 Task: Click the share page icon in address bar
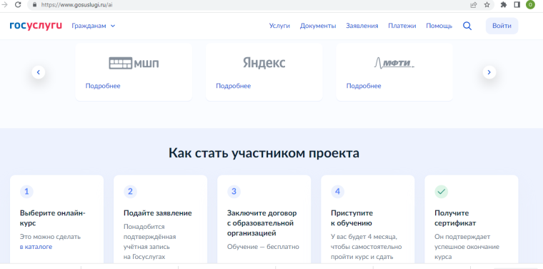[x=474, y=5]
